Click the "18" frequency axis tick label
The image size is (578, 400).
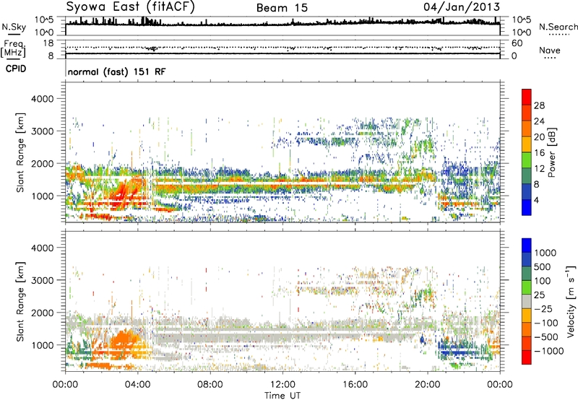click(x=48, y=43)
